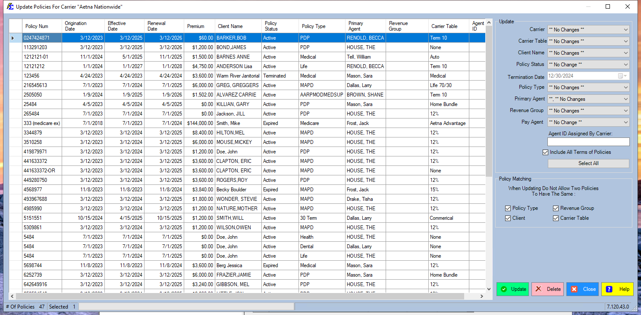The image size is (641, 315).
Task: Click the application icon in title bar
Action: coord(9,6)
